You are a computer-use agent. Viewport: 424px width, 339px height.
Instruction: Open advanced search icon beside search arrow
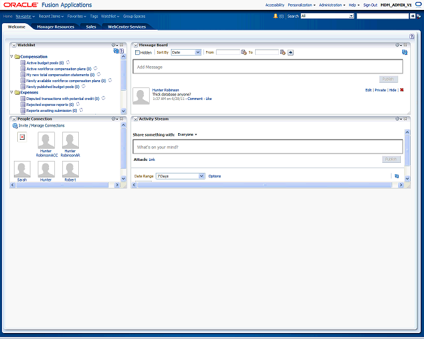pyautogui.click(x=419, y=16)
